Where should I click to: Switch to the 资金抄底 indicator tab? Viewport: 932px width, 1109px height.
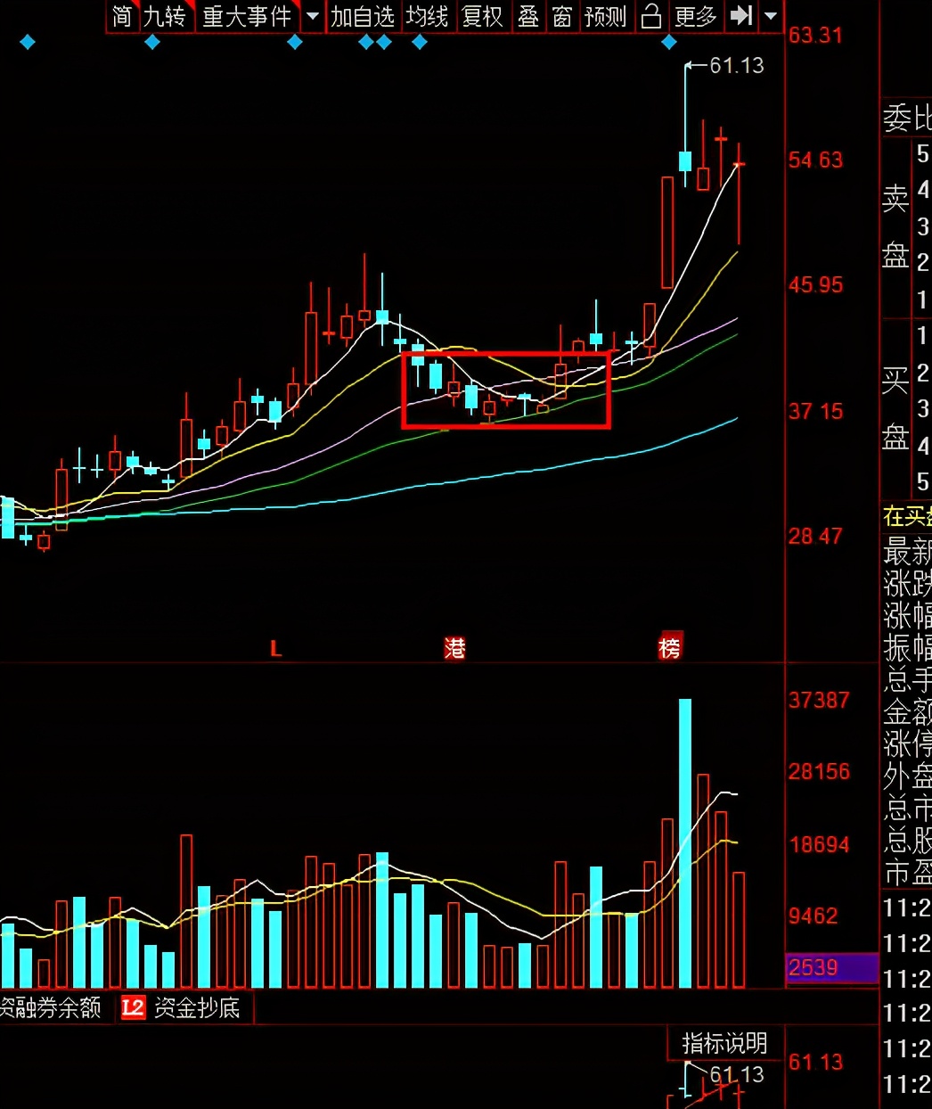pos(198,1007)
